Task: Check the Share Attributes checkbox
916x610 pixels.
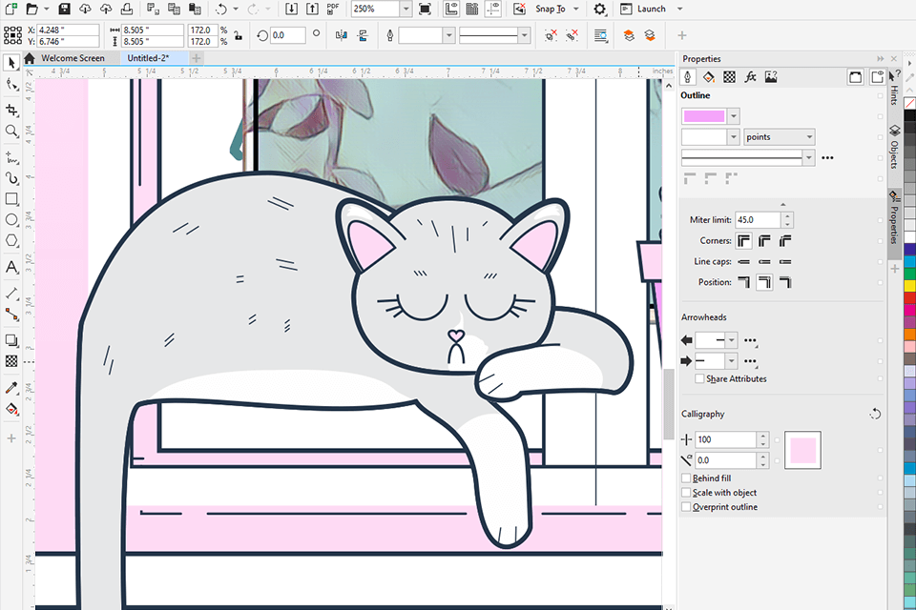Action: tap(699, 378)
